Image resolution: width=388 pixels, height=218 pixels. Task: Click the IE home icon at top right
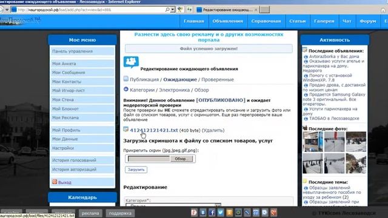[383, 10]
